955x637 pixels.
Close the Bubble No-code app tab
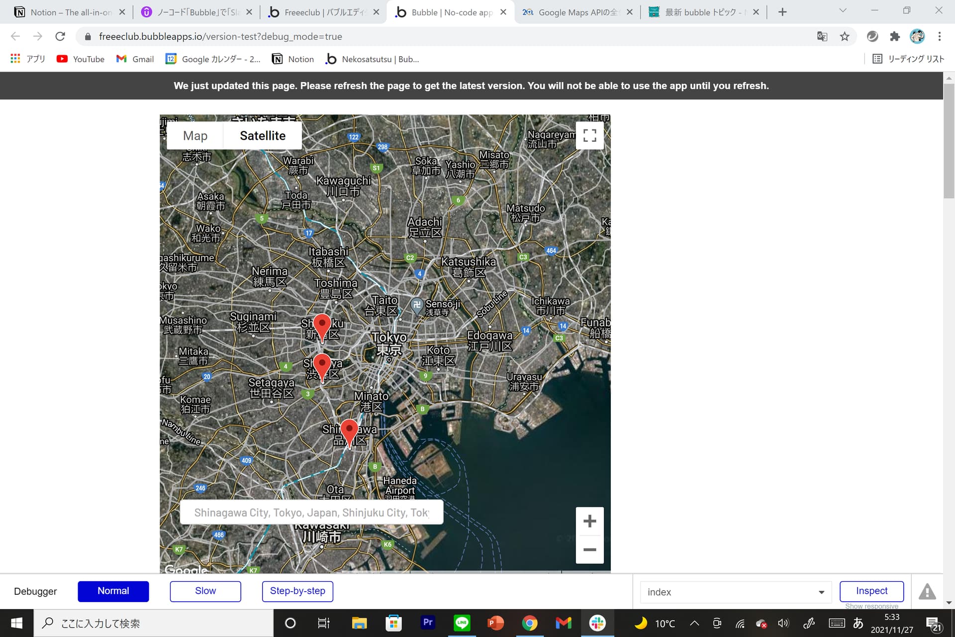tap(503, 12)
